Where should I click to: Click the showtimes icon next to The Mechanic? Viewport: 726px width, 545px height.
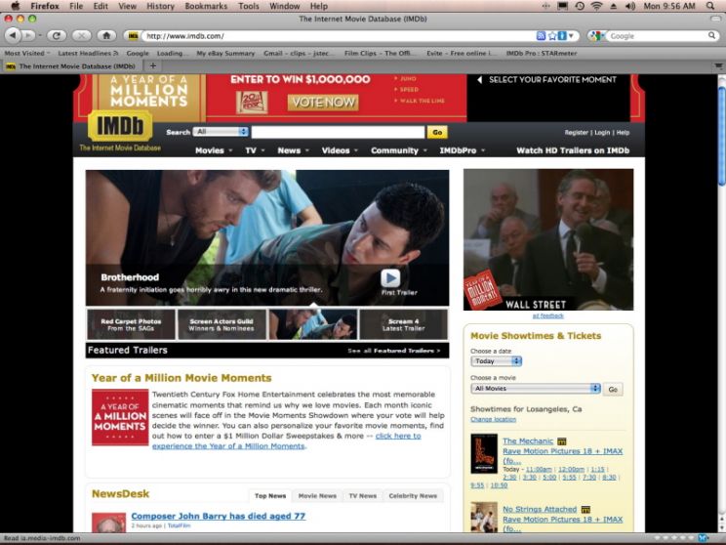pyautogui.click(x=562, y=441)
